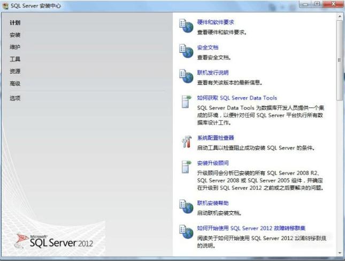Open 资源 section in sidebar
The width and height of the screenshot is (345, 261).
tap(15, 71)
